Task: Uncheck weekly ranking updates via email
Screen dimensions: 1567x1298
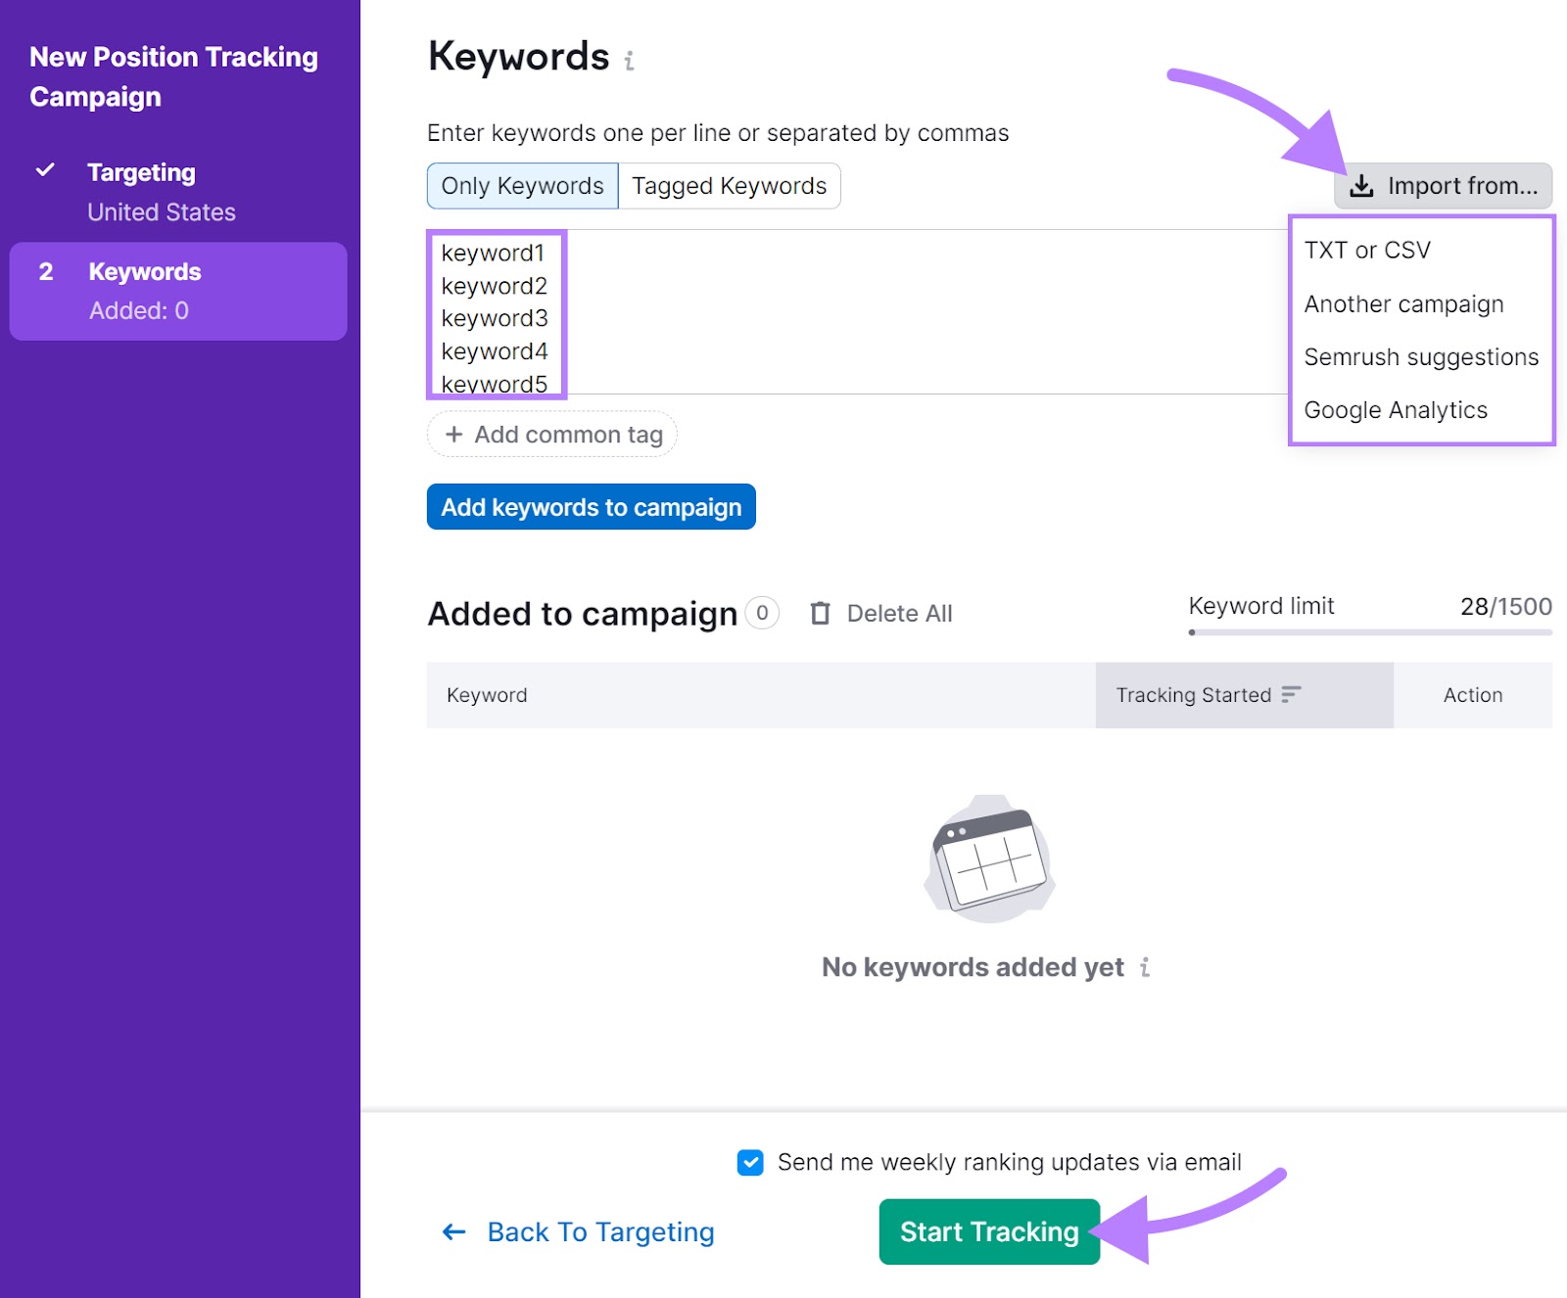Action: tap(749, 1163)
